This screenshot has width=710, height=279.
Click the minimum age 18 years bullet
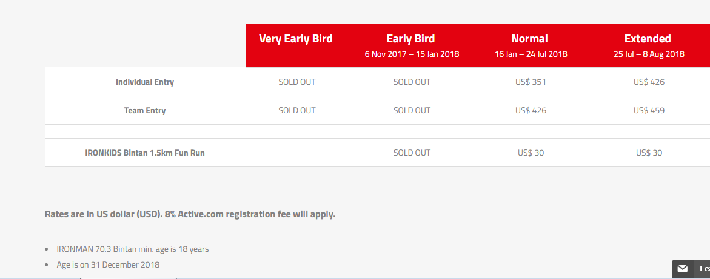(x=133, y=249)
